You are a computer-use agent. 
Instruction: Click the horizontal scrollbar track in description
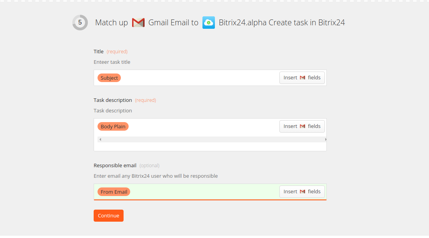click(x=212, y=139)
